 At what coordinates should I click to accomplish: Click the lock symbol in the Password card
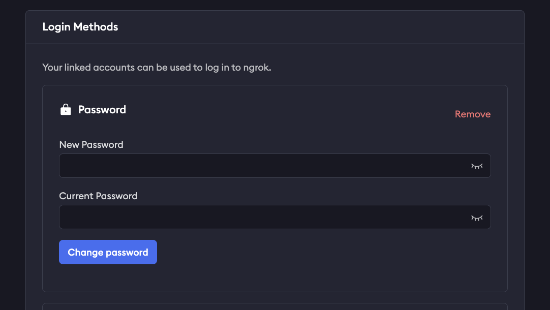(x=66, y=109)
